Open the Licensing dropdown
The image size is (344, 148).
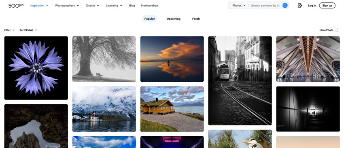(114, 6)
